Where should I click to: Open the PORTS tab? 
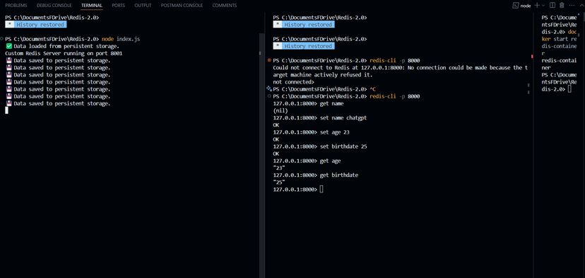(118, 6)
